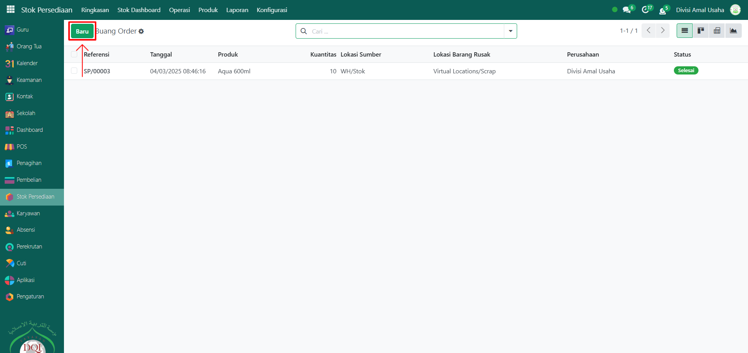748x353 pixels.
Task: Switch to Kanban view
Action: [700, 31]
